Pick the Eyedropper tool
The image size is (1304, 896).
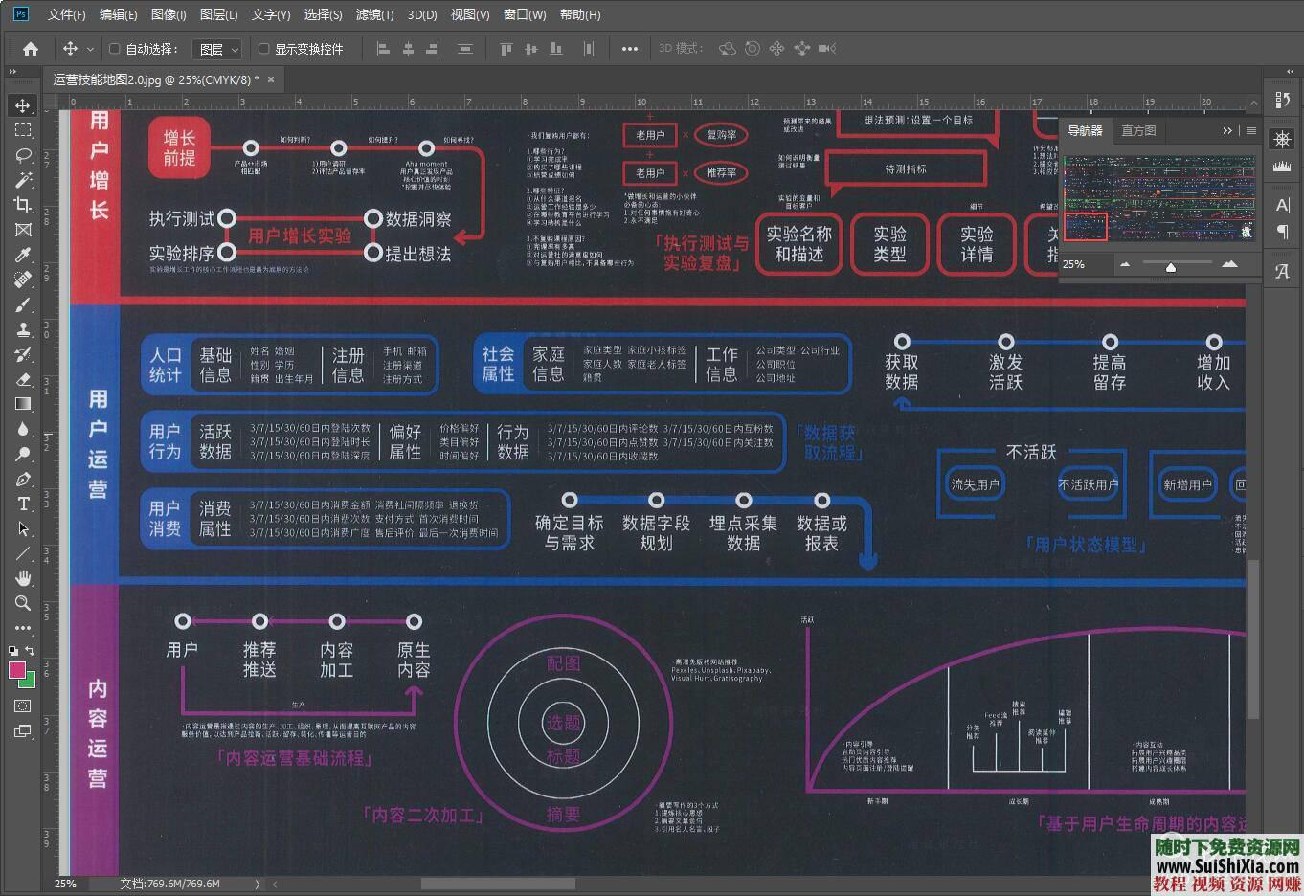(23, 255)
